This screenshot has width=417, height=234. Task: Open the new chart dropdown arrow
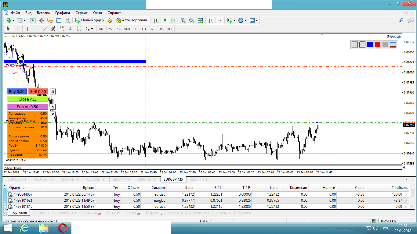[13, 20]
